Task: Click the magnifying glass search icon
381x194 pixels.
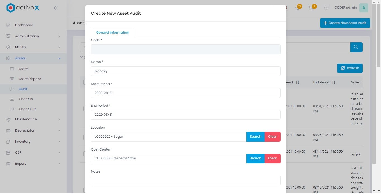Action: 356,47
